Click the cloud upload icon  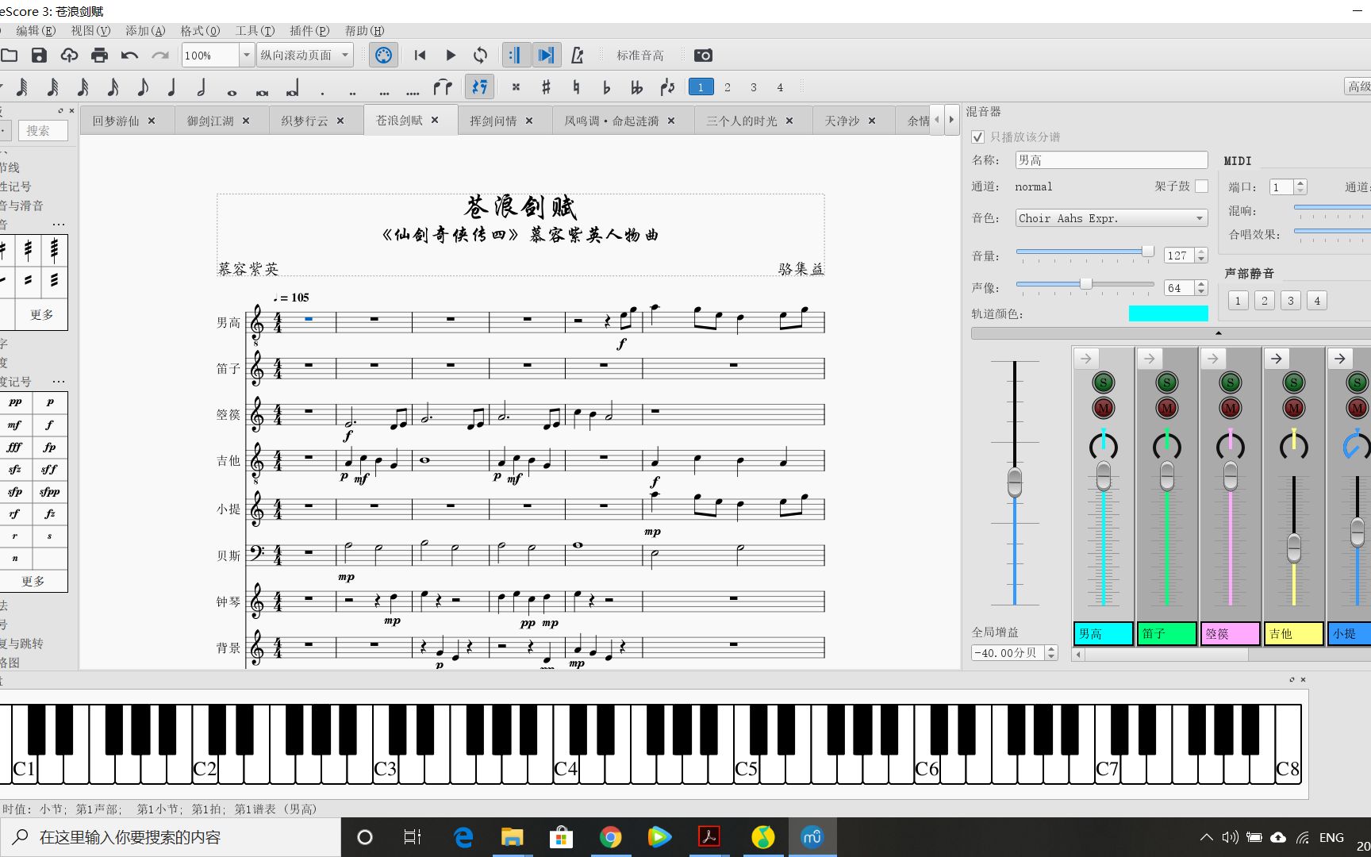[69, 56]
